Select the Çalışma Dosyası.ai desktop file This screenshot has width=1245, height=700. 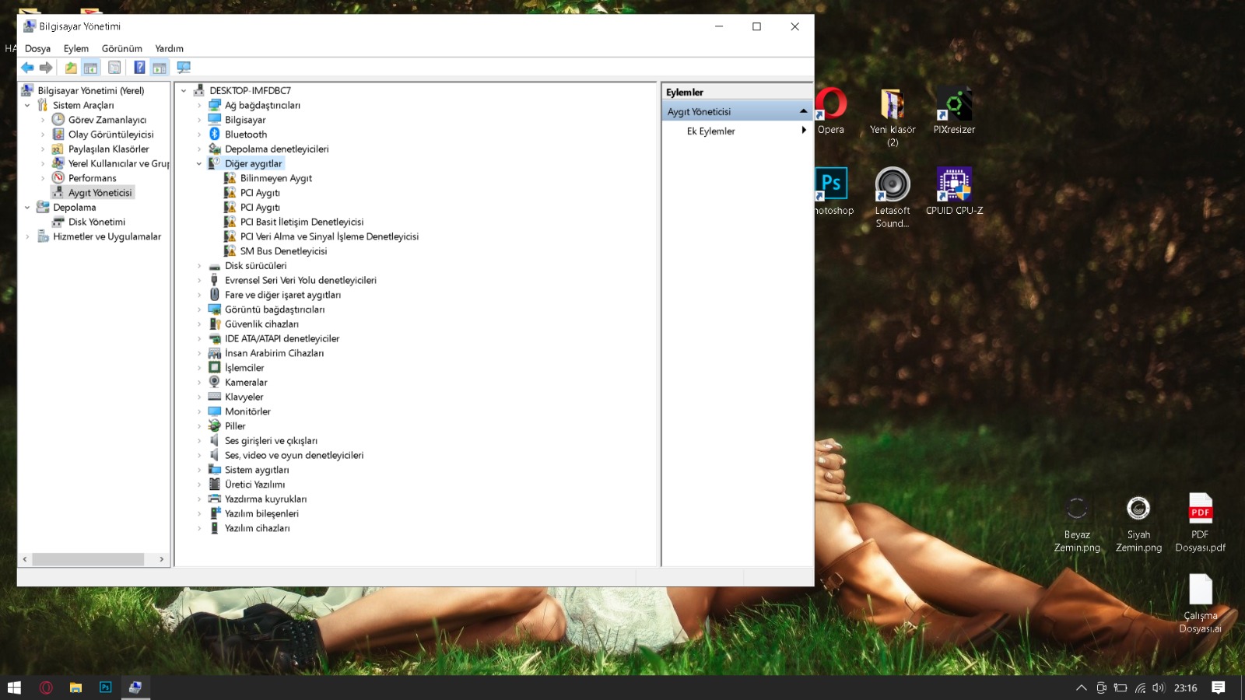pyautogui.click(x=1200, y=604)
